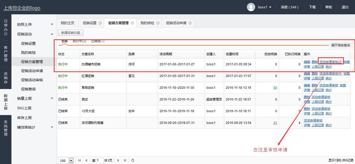Click the 展开高级查询 button
Image resolution: width=355 pixels, height=164 pixels.
(x=340, y=45)
